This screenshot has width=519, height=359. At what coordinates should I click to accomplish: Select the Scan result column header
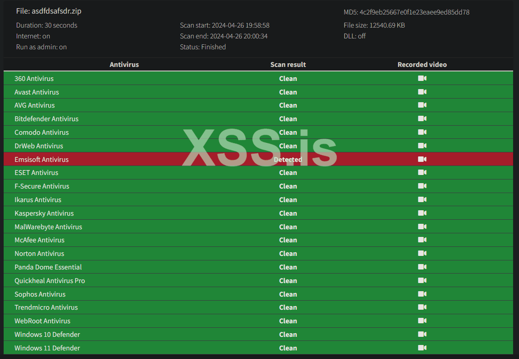click(288, 65)
